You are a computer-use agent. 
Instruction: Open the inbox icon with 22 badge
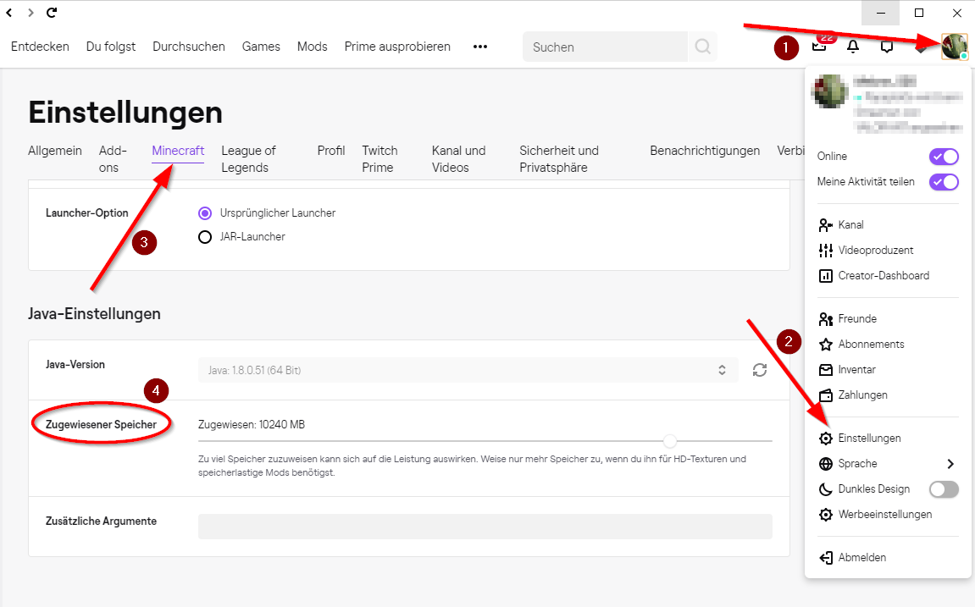[x=819, y=46]
